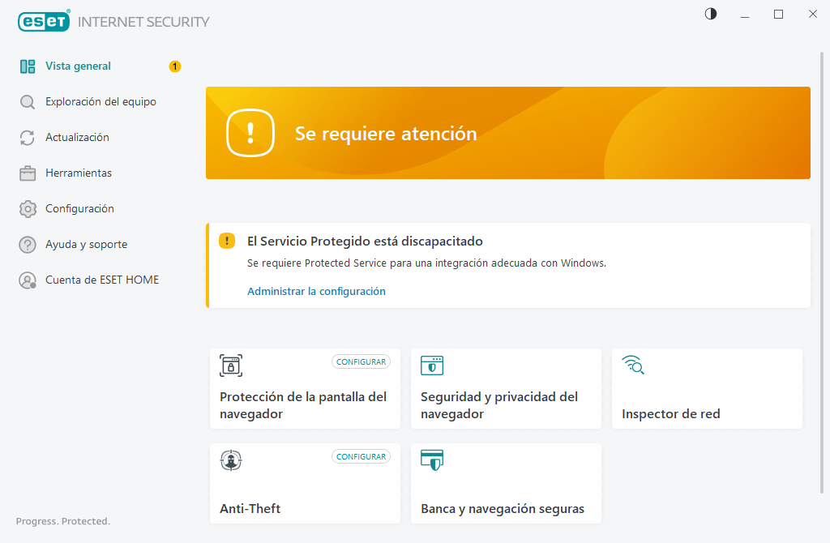The height and width of the screenshot is (543, 830).
Task: Click the Actualización refresh arrows icon
Action: (x=28, y=138)
